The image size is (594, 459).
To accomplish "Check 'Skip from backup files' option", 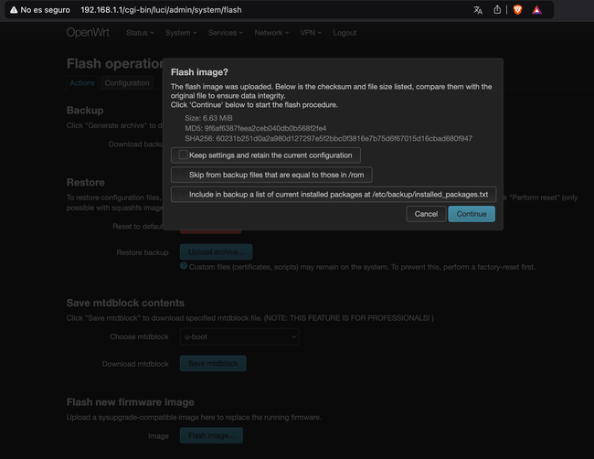I will (185, 175).
